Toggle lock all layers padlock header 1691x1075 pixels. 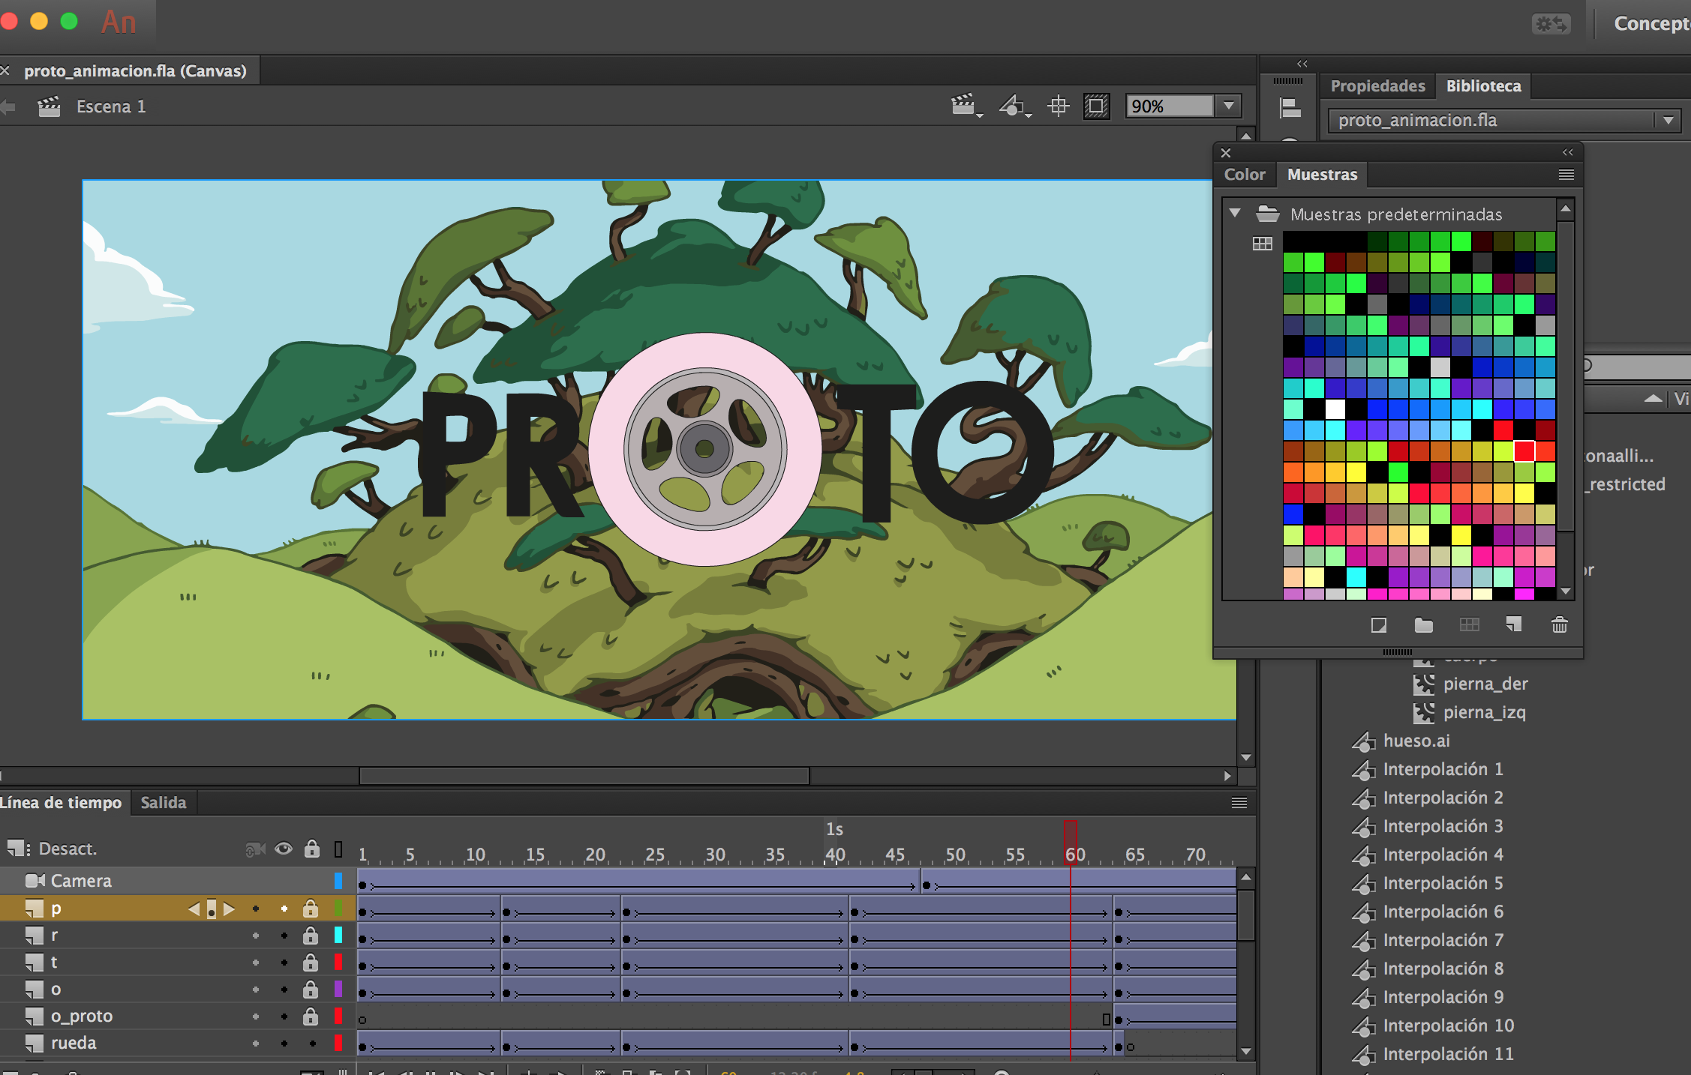(312, 849)
